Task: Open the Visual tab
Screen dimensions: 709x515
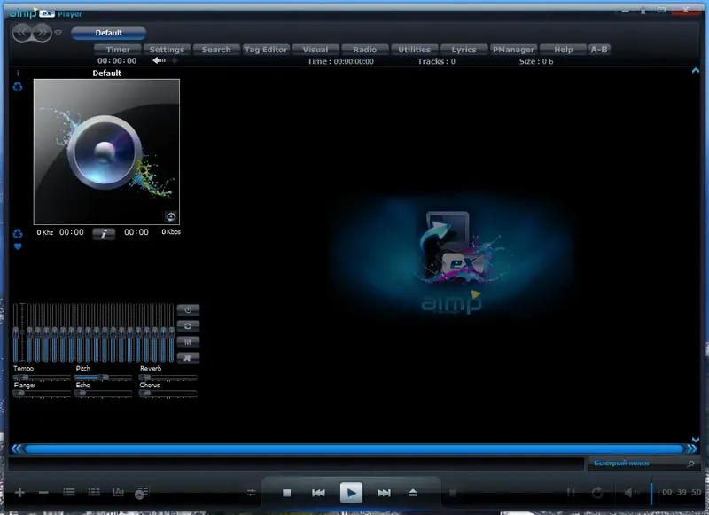Action: (x=316, y=50)
